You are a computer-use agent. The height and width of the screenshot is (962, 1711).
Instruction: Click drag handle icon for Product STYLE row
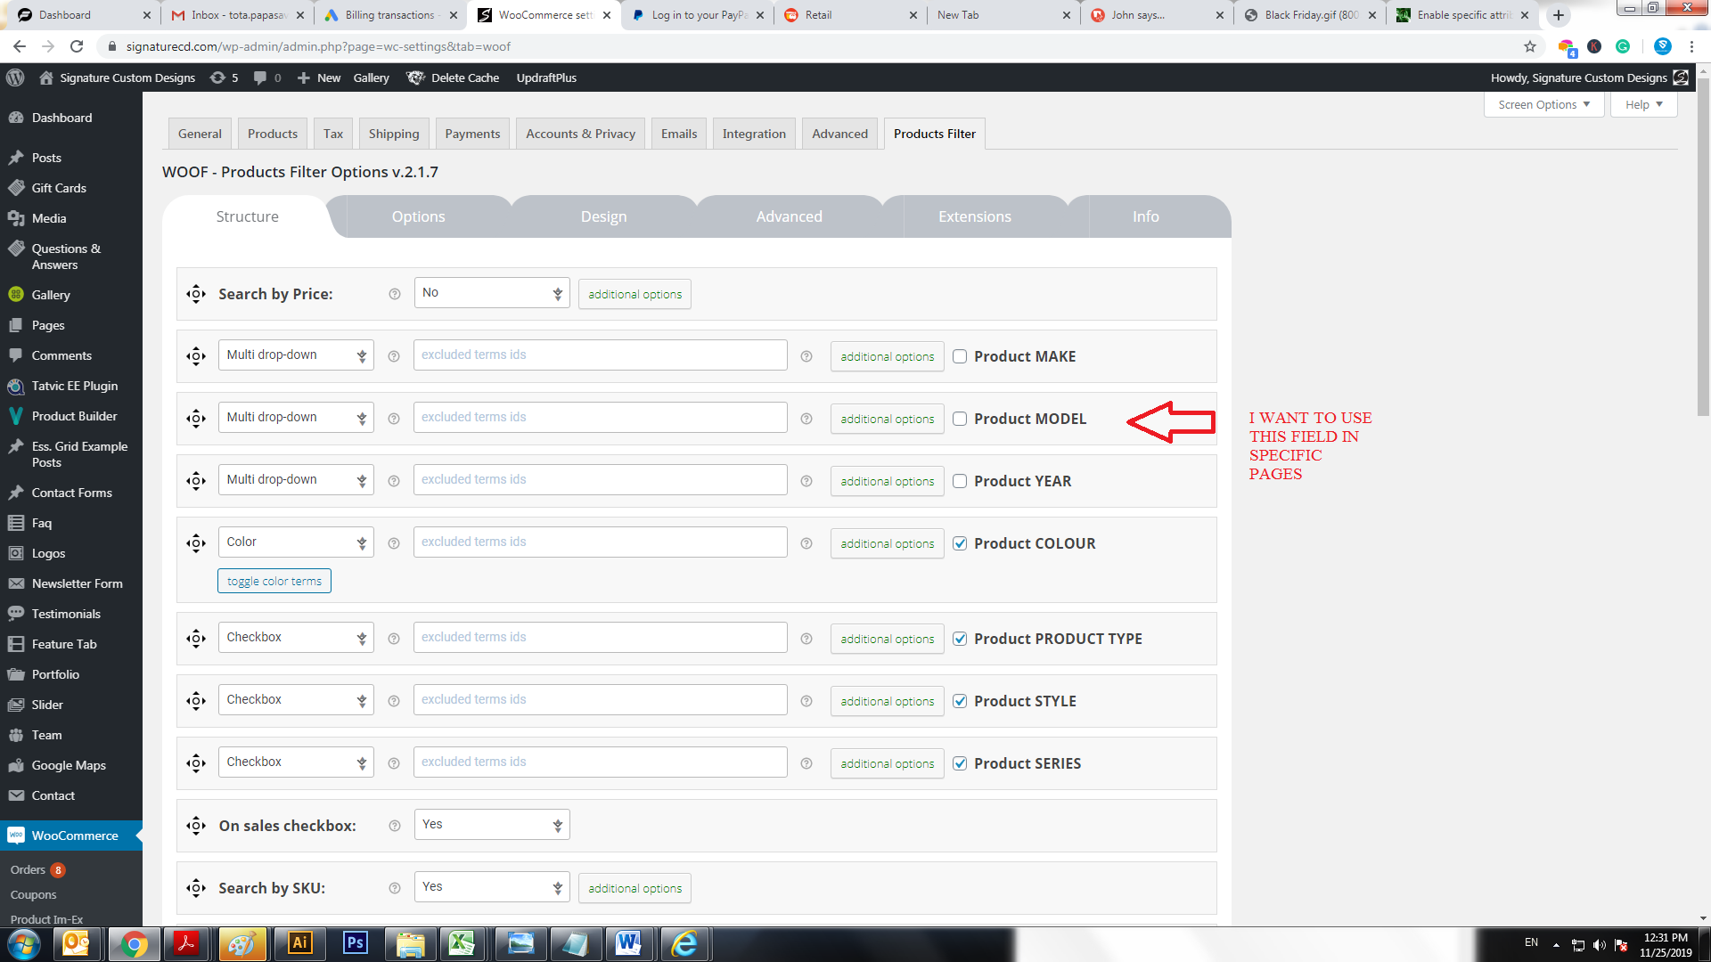click(x=196, y=701)
